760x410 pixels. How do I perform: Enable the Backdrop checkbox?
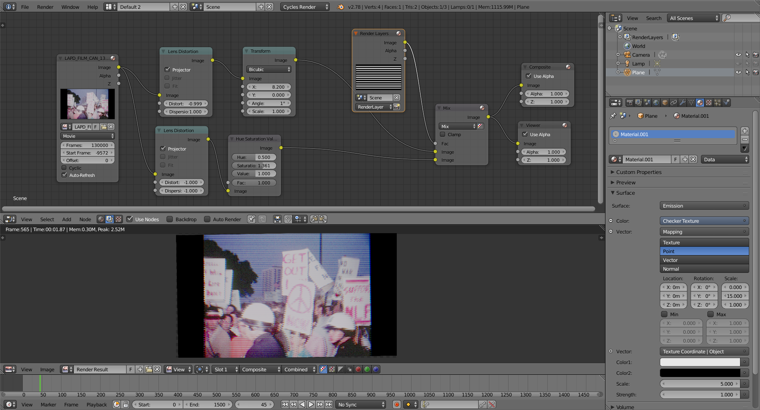pyautogui.click(x=170, y=219)
